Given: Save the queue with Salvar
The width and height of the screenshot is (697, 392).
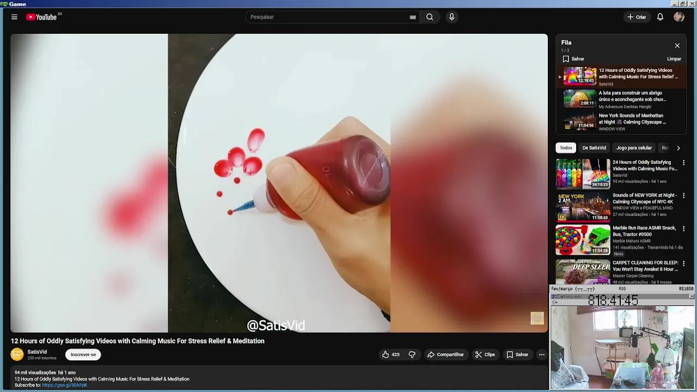Looking at the screenshot, I should [573, 59].
